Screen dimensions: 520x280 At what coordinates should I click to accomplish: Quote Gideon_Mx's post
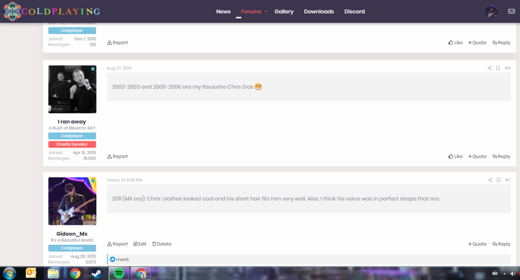pos(477,244)
